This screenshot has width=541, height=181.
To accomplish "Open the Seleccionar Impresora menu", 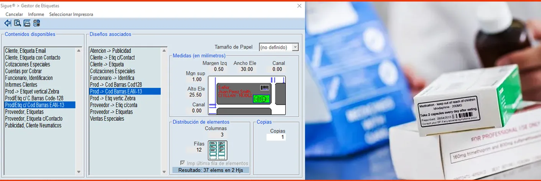I will point(71,14).
